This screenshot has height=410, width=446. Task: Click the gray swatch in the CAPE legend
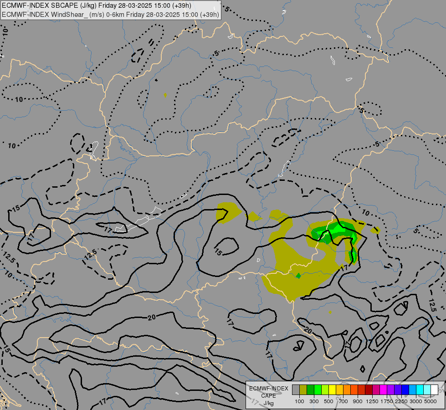296,389
